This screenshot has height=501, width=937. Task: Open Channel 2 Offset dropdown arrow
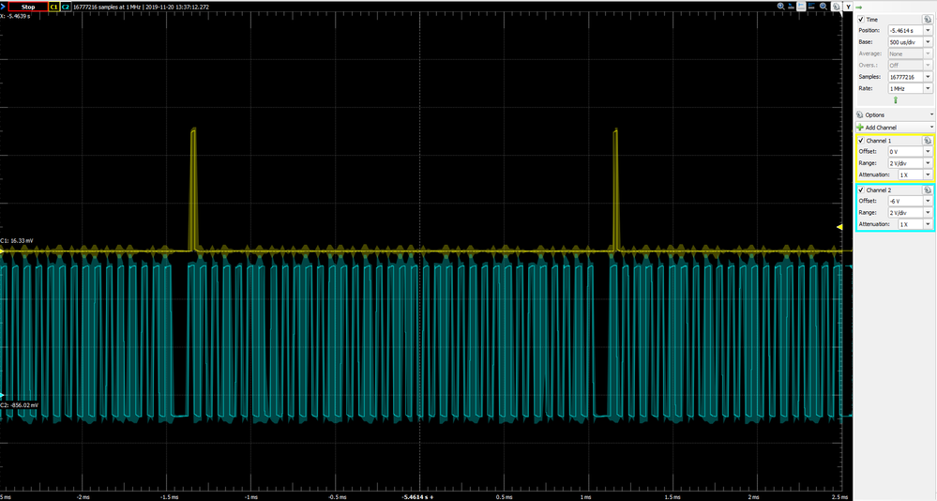[x=928, y=201]
